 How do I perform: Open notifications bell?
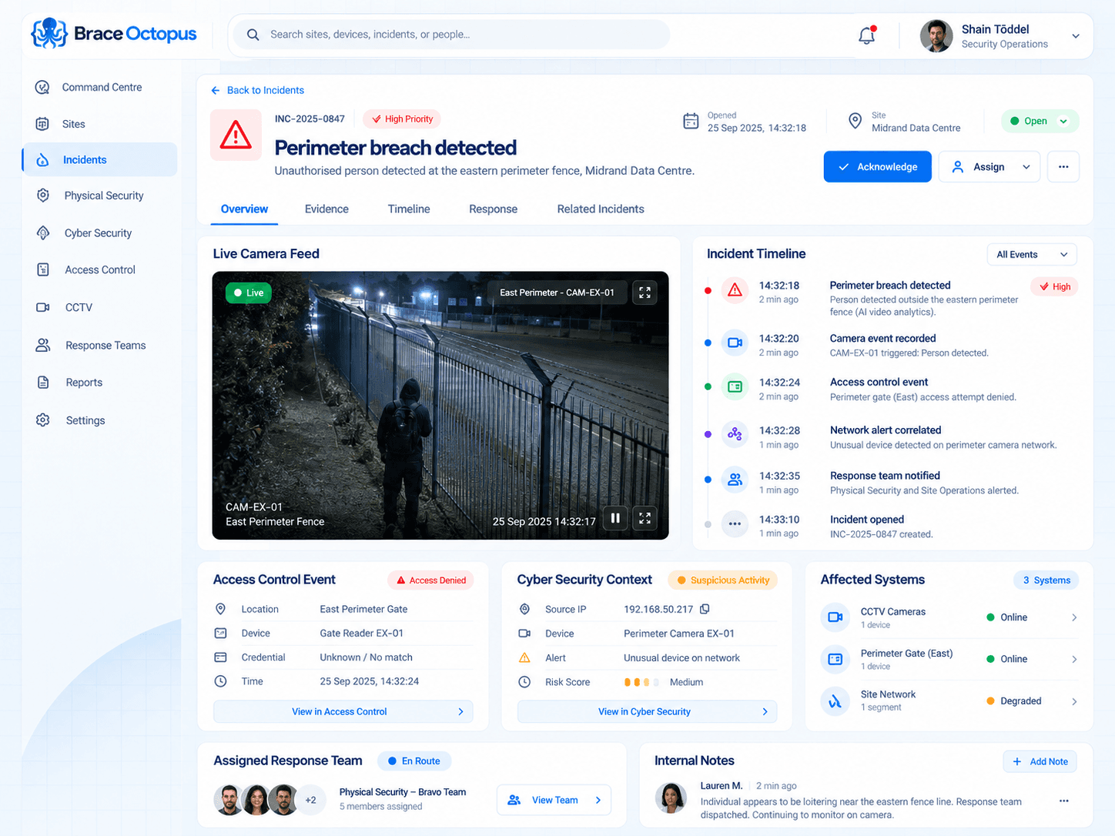[867, 35]
